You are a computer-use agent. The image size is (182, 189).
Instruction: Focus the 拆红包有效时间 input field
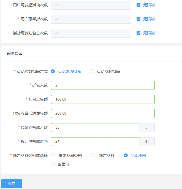coord(95,142)
